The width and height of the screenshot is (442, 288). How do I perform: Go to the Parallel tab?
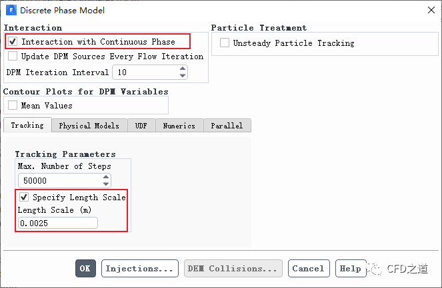(x=227, y=126)
